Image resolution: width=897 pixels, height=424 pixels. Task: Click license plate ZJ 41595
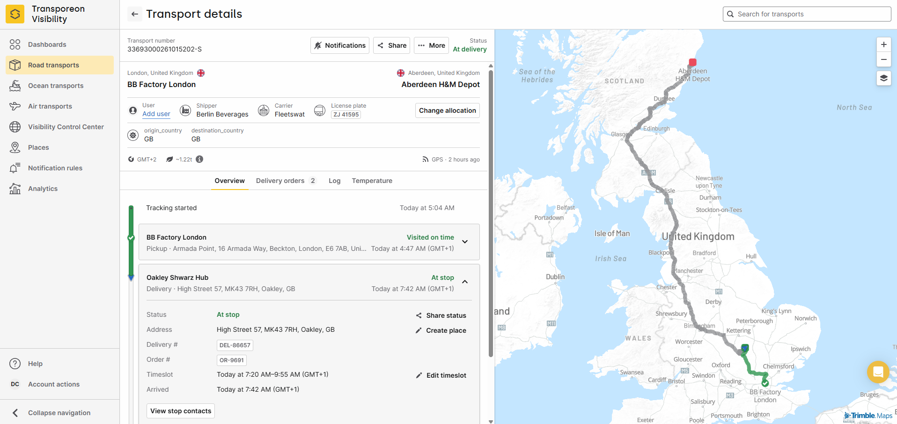346,115
